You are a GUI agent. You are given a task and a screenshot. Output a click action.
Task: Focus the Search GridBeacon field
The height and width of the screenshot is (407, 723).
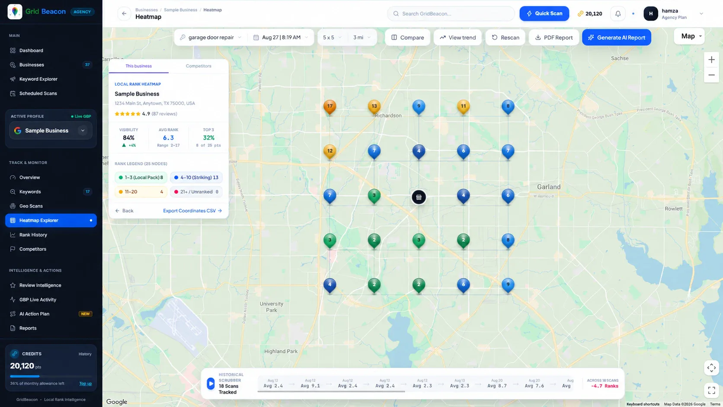[x=451, y=13]
